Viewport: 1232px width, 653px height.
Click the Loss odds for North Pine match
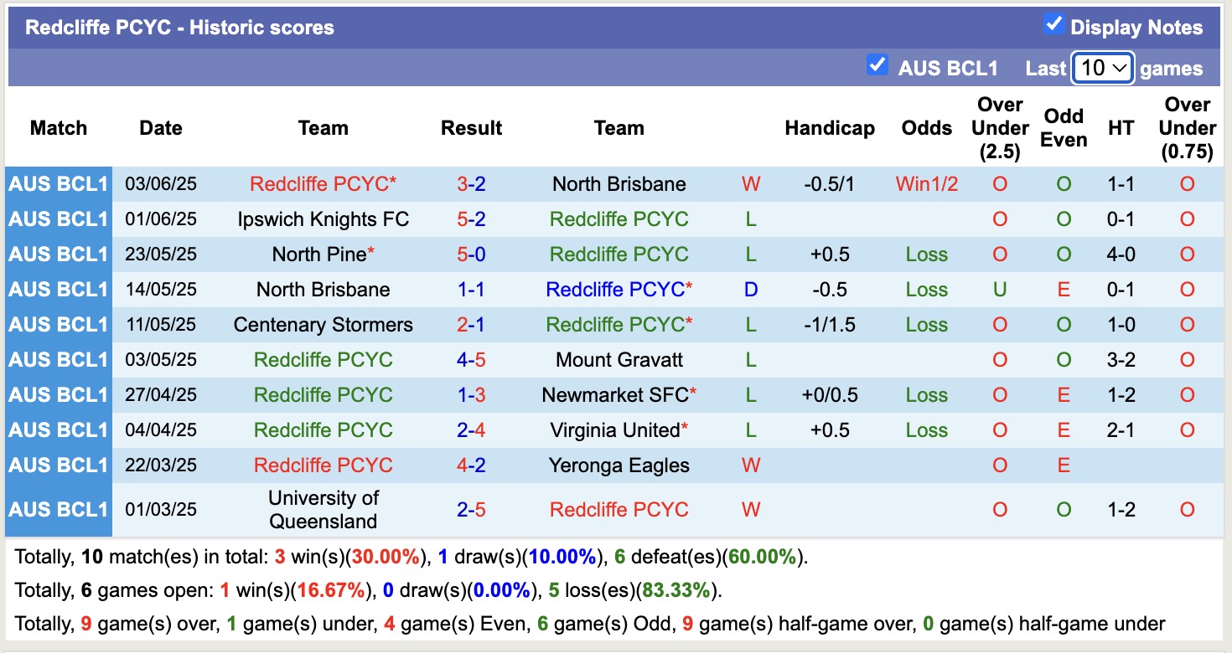tap(926, 254)
